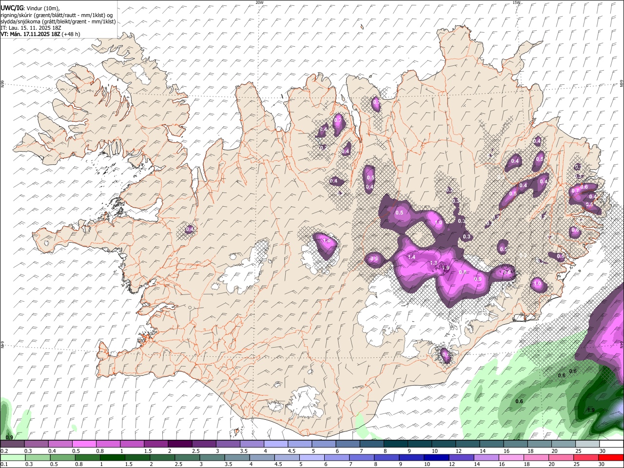Pick the darkest purple swatch at 2 in snow scale

tap(179, 444)
